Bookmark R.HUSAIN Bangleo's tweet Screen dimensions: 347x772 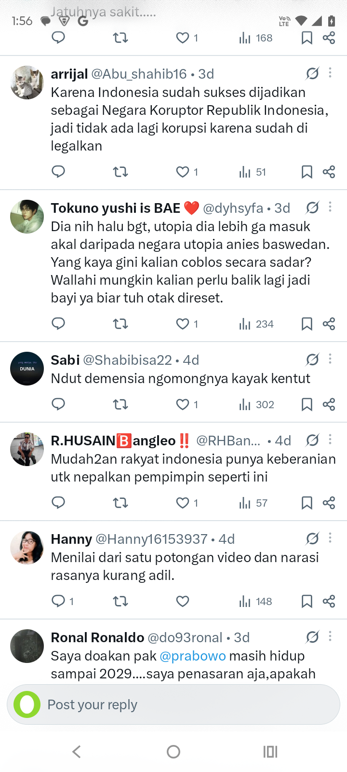coord(307,503)
